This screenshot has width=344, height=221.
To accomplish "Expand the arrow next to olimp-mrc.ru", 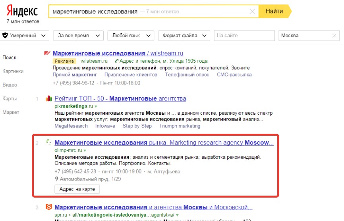I will 85,151.
